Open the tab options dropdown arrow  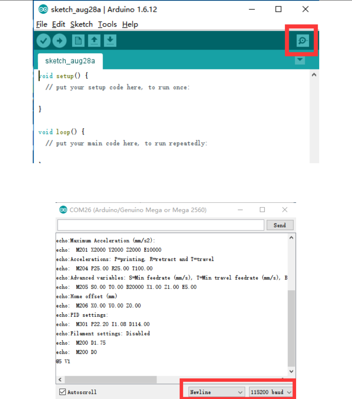[300, 60]
